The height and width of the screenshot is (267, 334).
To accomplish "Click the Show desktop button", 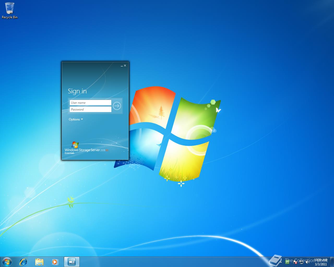I will click(x=332, y=262).
